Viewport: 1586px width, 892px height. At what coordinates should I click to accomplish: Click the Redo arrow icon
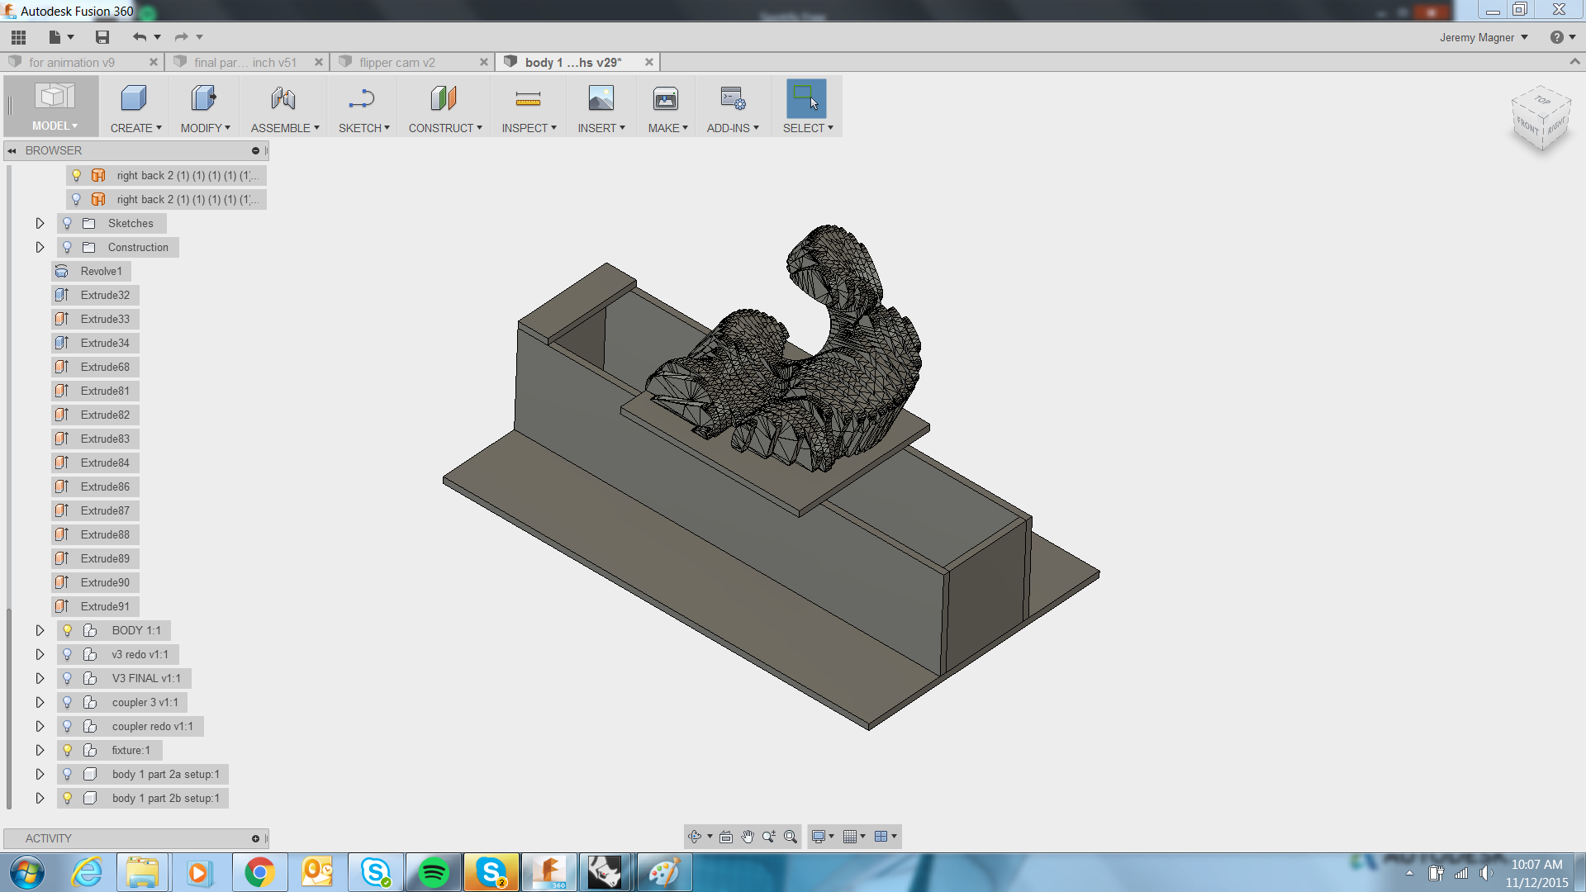[x=181, y=37]
